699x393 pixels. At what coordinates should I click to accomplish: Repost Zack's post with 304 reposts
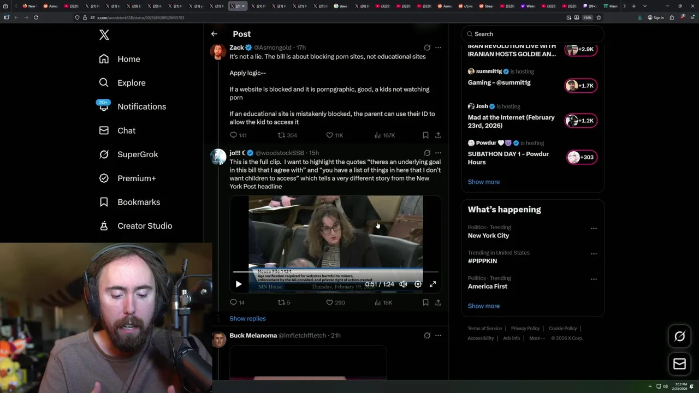point(287,135)
